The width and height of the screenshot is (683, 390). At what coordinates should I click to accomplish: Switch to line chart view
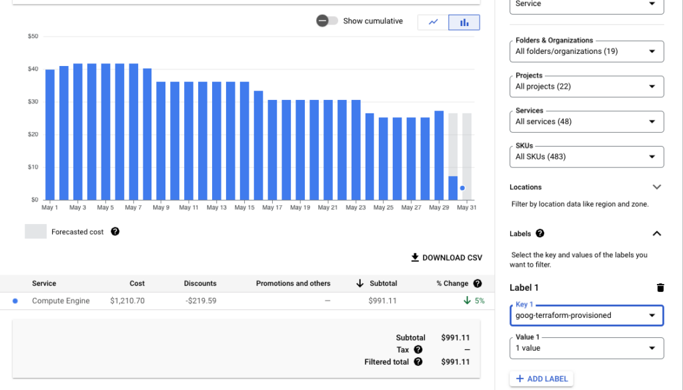point(433,22)
